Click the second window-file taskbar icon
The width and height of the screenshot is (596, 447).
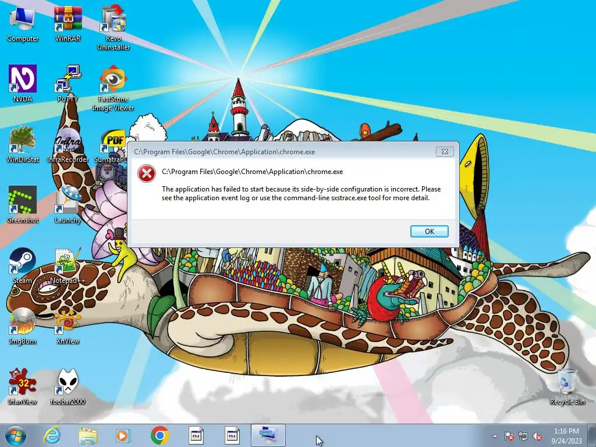point(232,435)
